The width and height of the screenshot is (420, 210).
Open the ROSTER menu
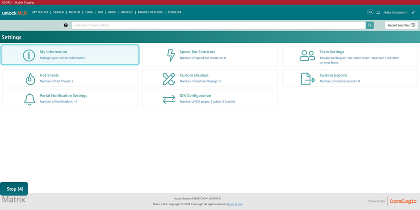[x=74, y=12]
